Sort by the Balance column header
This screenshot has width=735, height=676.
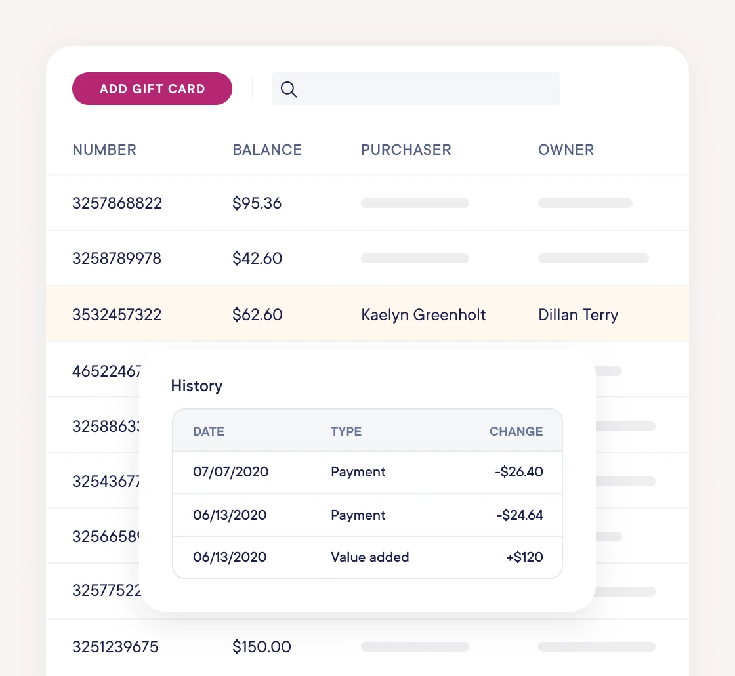click(267, 150)
